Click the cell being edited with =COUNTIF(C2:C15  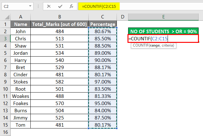click(x=164, y=38)
